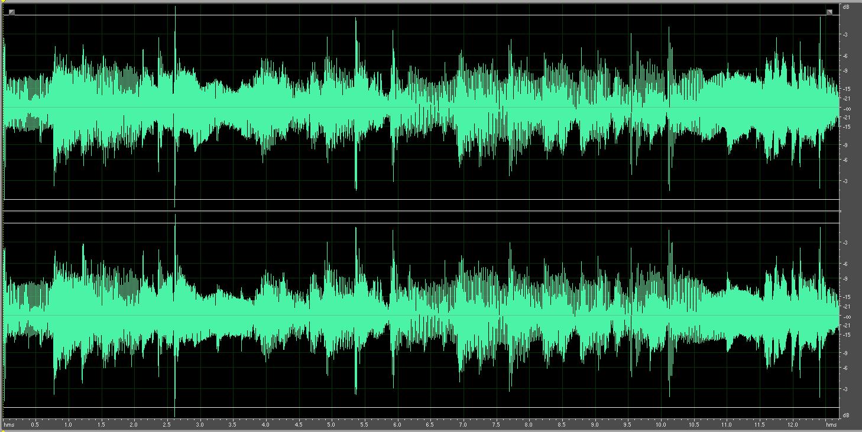Click the infinity mark on lower channel's dB ruler
The width and height of the screenshot is (862, 432).
[847, 317]
